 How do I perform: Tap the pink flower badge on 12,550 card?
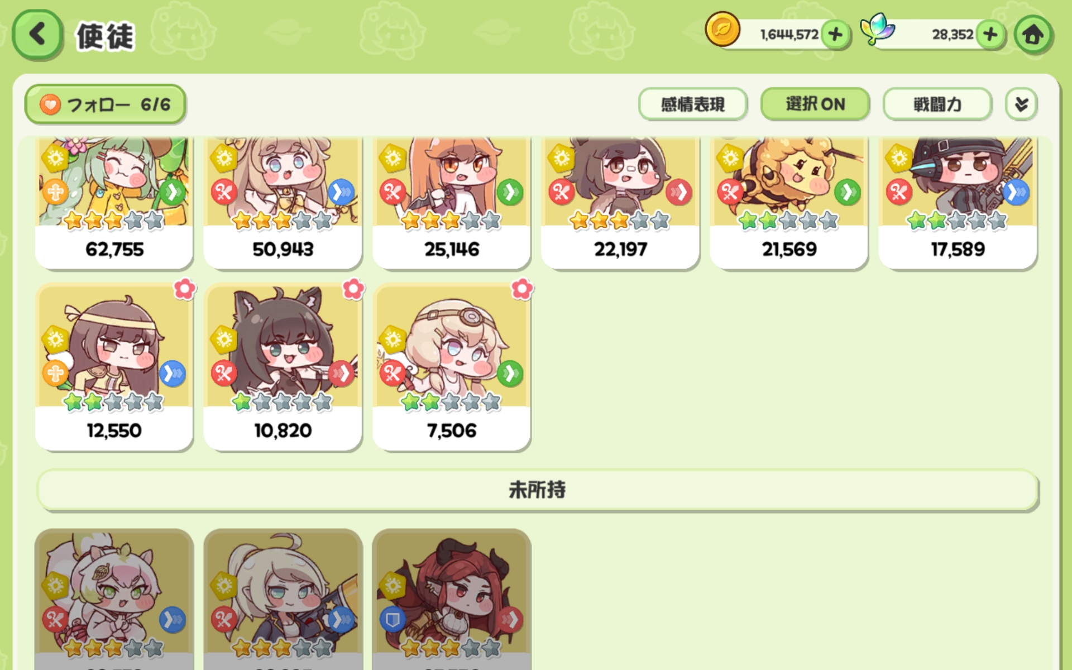185,289
